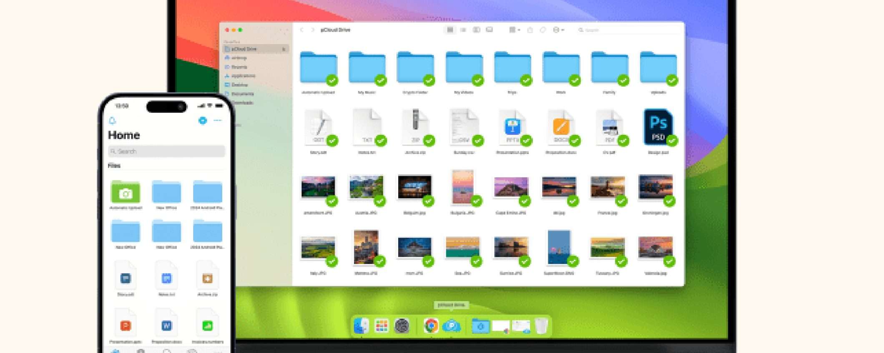Select Recents in the Finder sidebar

pos(239,67)
